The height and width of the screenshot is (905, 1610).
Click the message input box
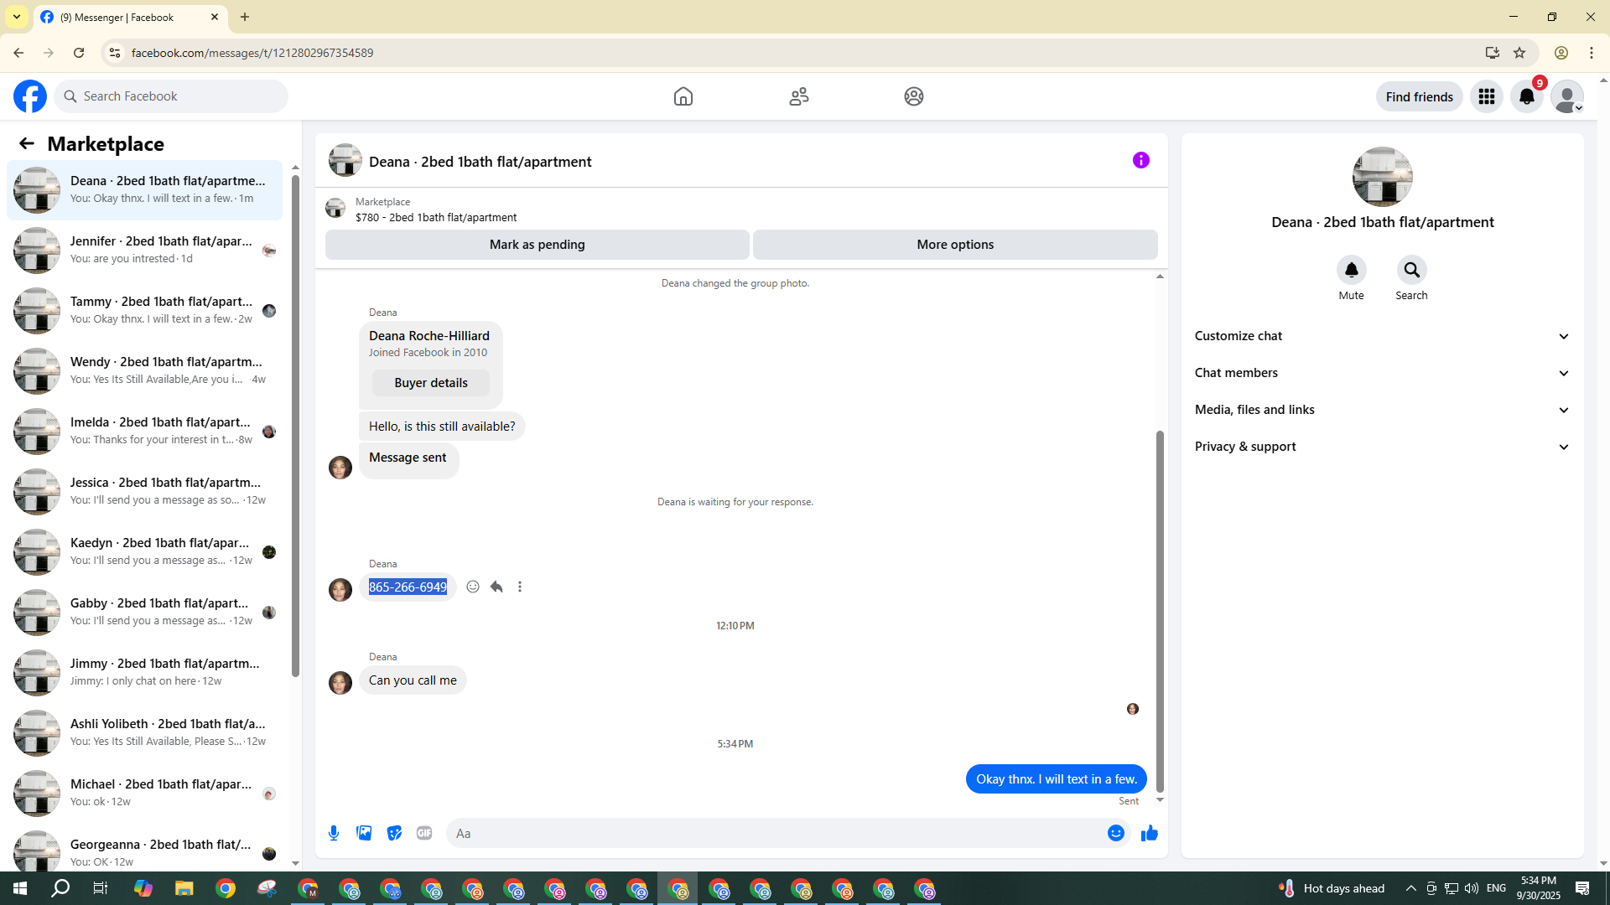[776, 833]
